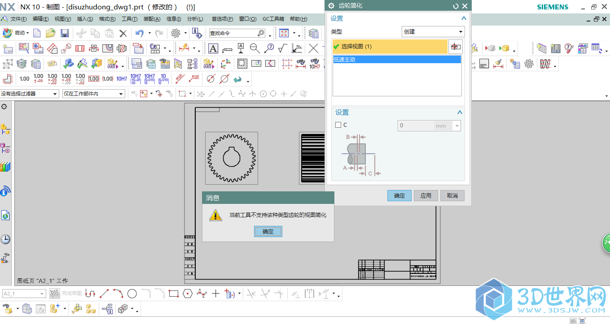Click the 应用 apply button
The height and width of the screenshot is (324, 610).
pos(426,195)
